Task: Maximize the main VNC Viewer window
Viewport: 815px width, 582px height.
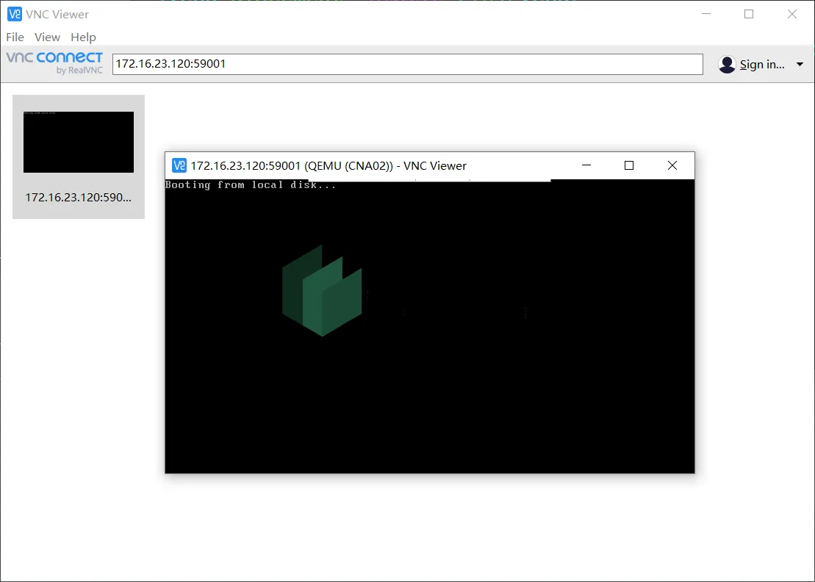Action: [749, 14]
